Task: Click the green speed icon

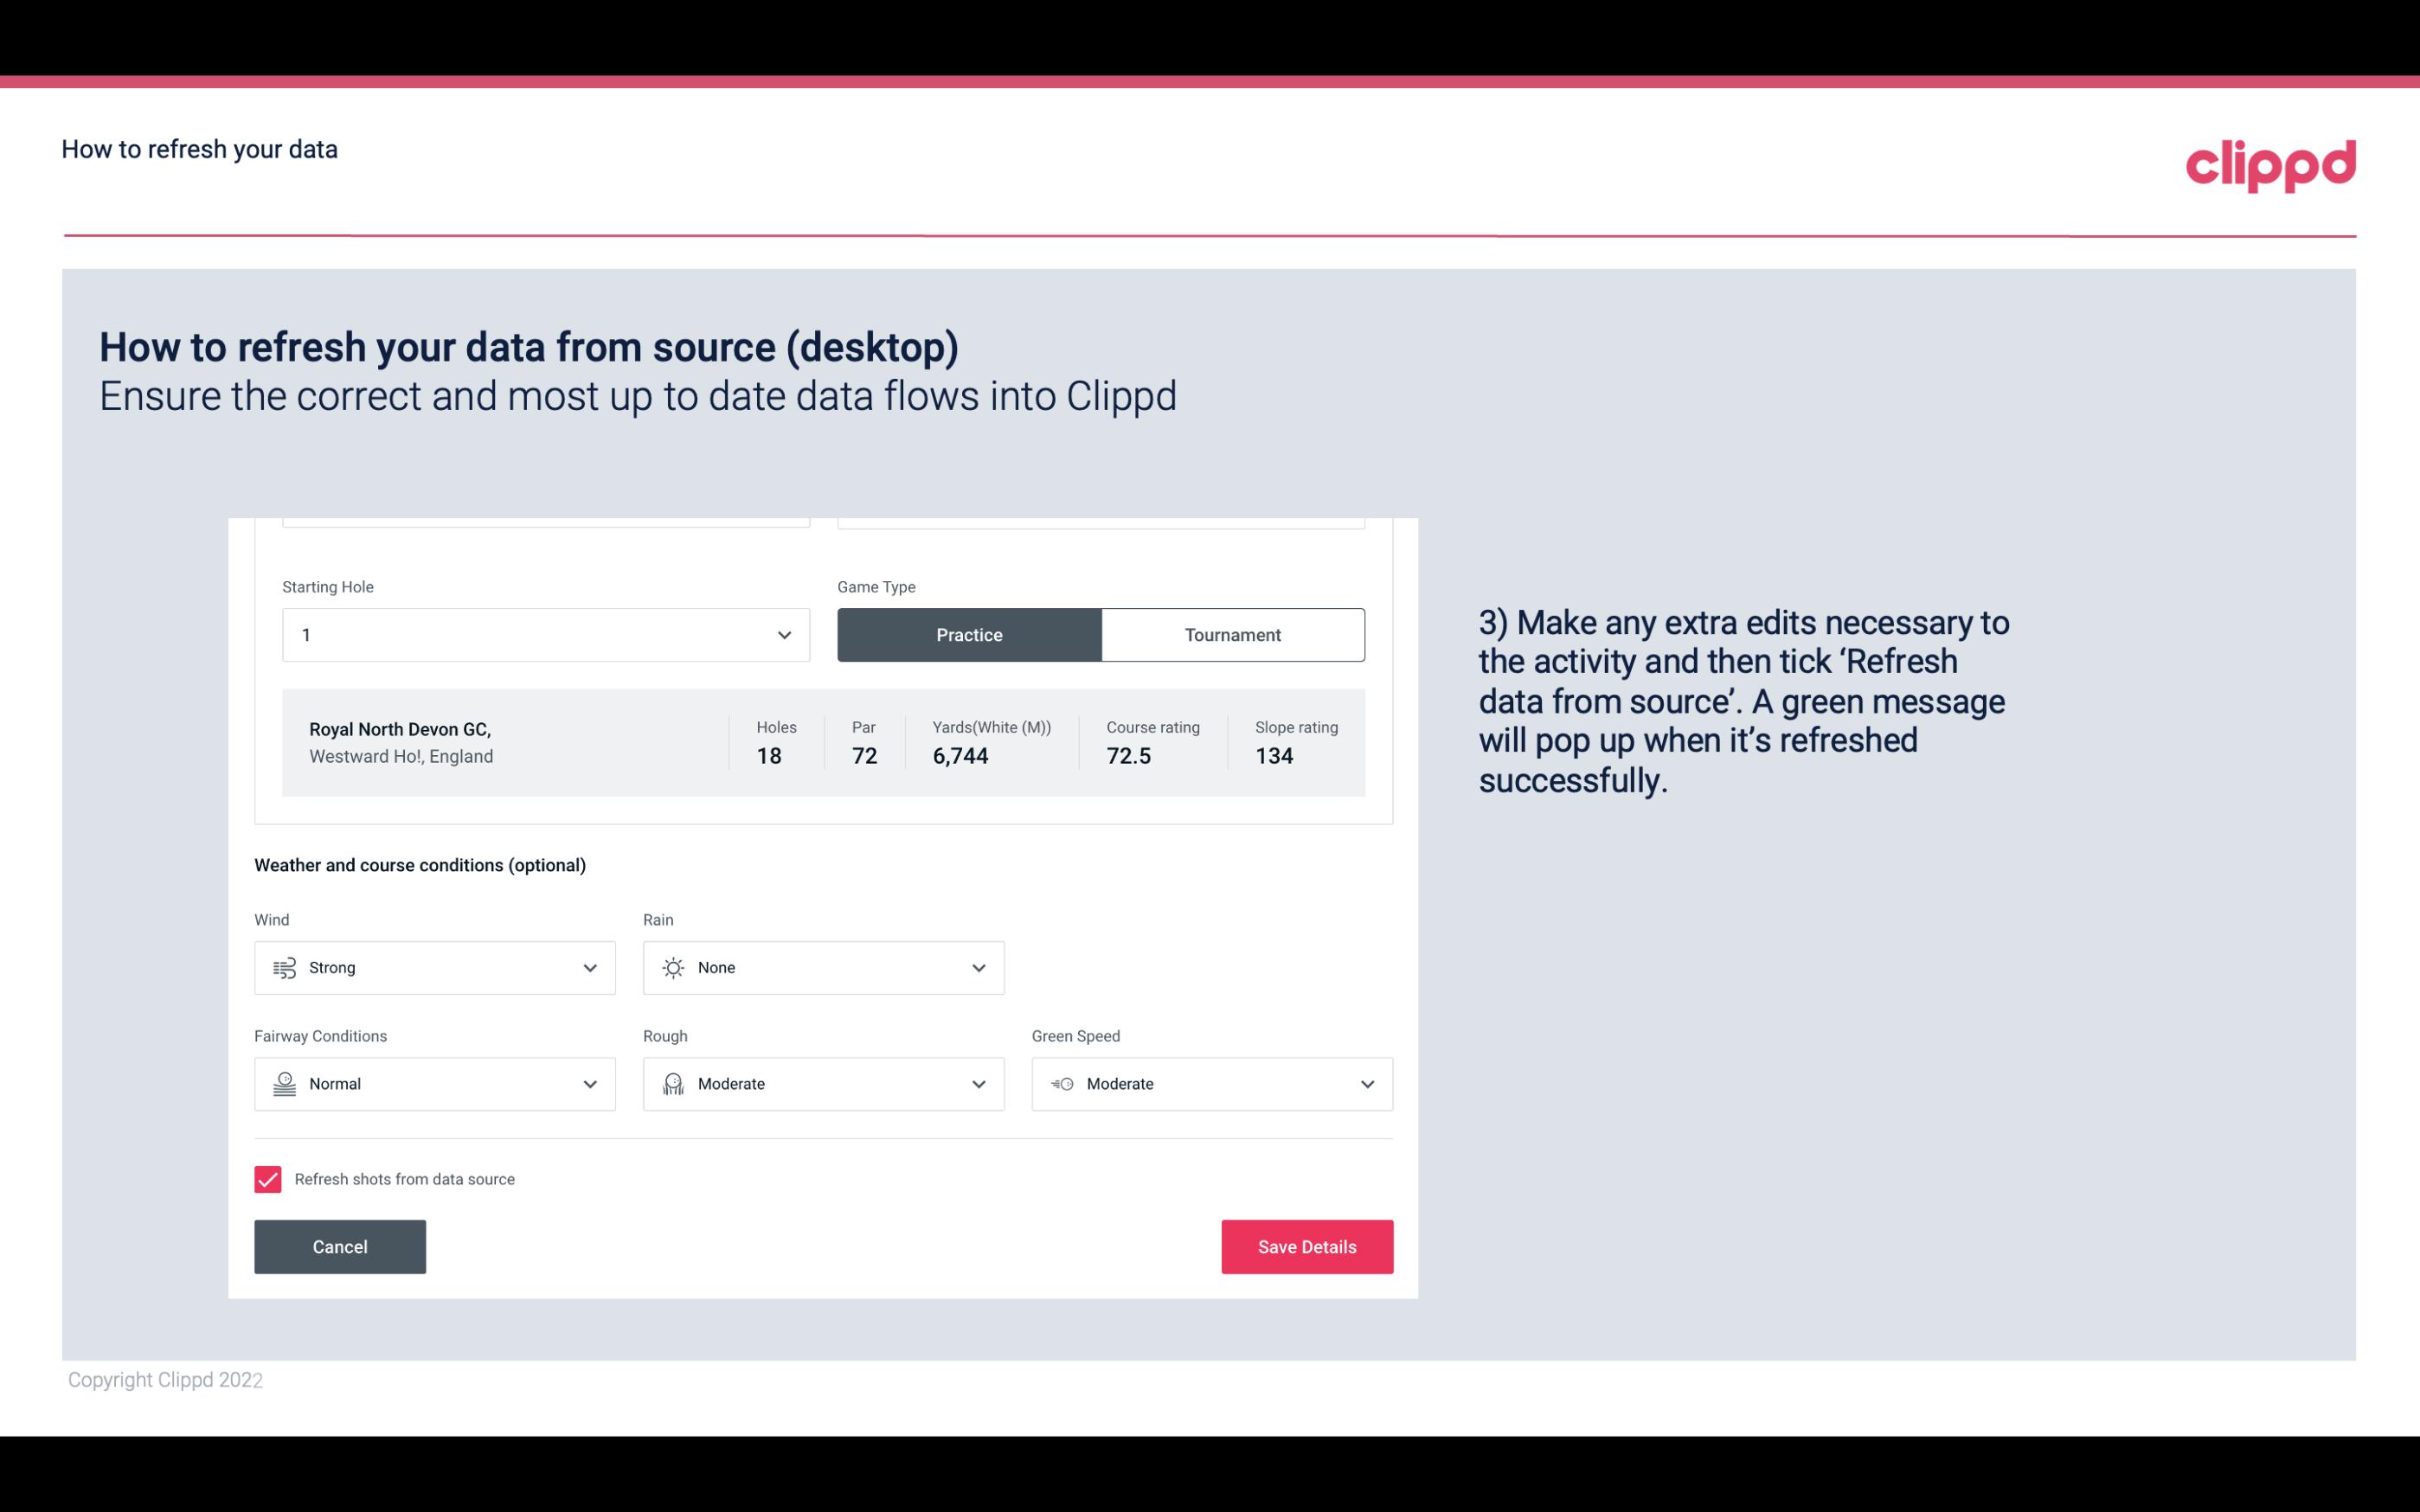Action: point(1061,1084)
